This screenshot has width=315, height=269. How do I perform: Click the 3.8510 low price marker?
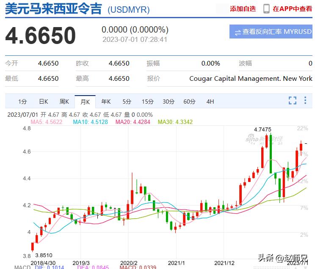click(43, 255)
